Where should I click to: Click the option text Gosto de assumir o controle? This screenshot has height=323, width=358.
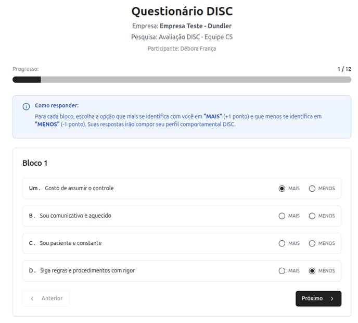pos(79,188)
